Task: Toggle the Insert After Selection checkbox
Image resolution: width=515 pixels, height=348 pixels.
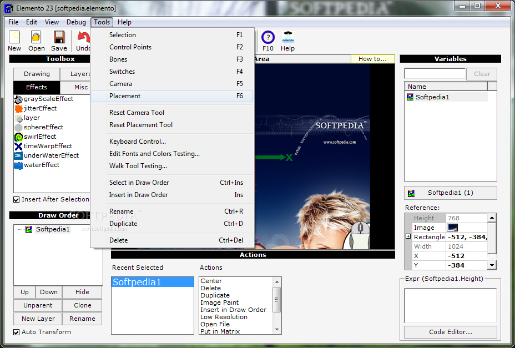Action: (x=16, y=199)
